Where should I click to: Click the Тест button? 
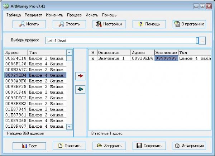tap(29, 146)
